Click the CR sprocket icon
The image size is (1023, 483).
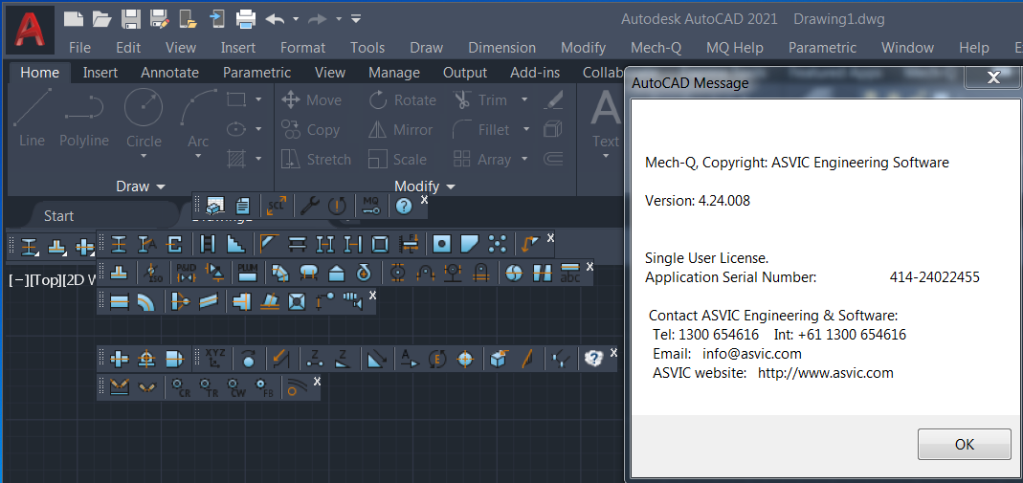[181, 387]
